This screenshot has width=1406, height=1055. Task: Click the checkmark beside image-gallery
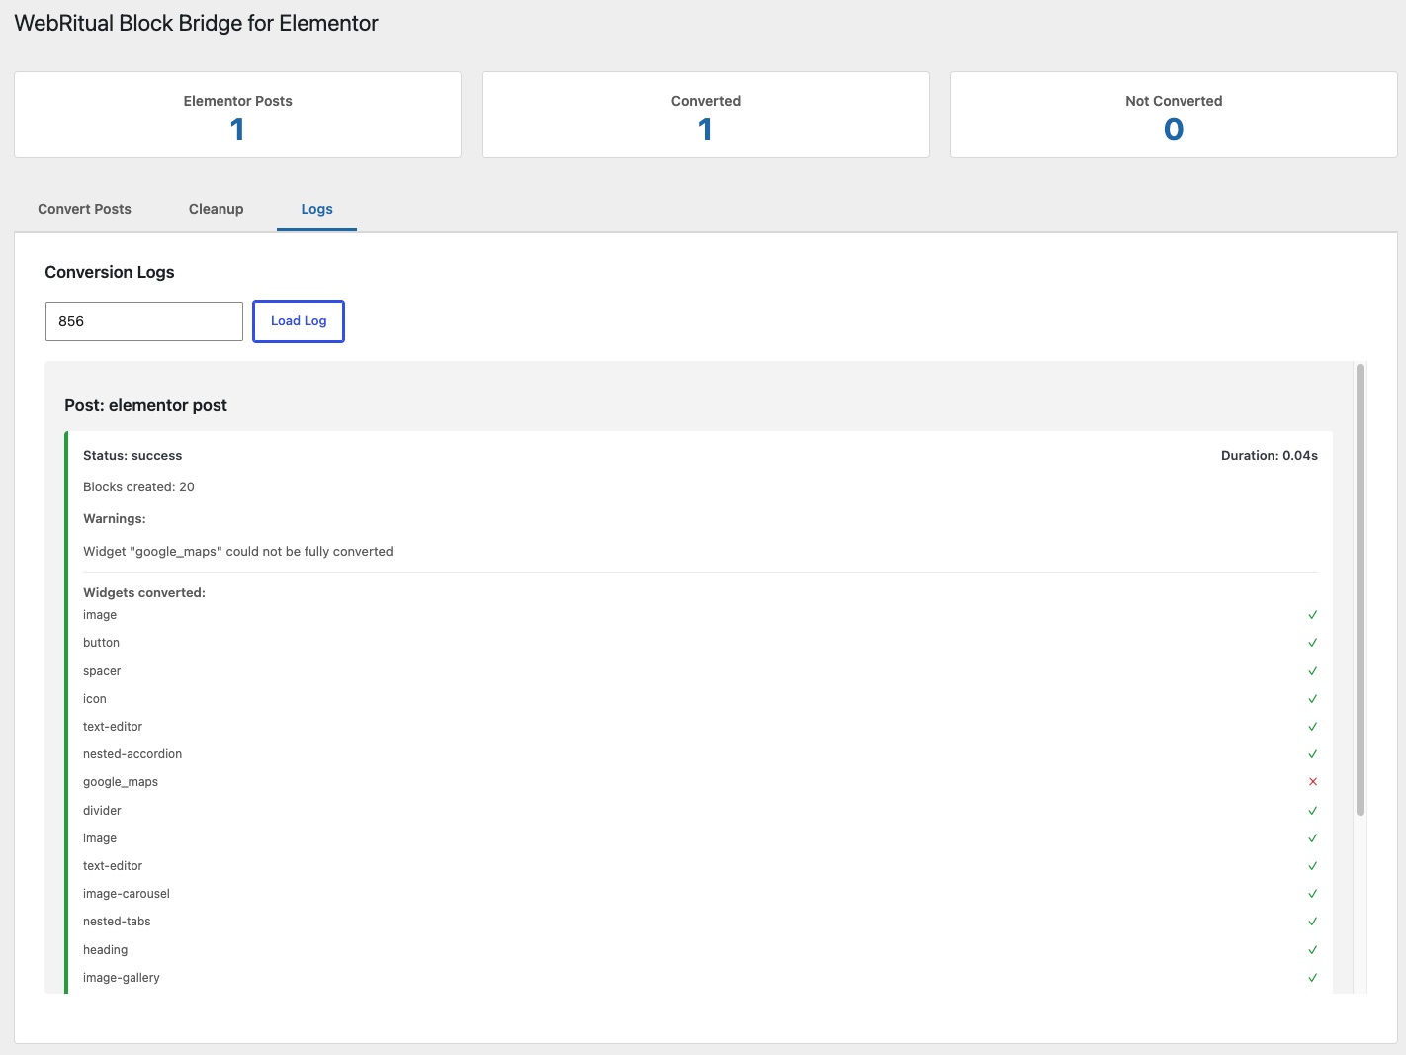pyautogui.click(x=1313, y=978)
